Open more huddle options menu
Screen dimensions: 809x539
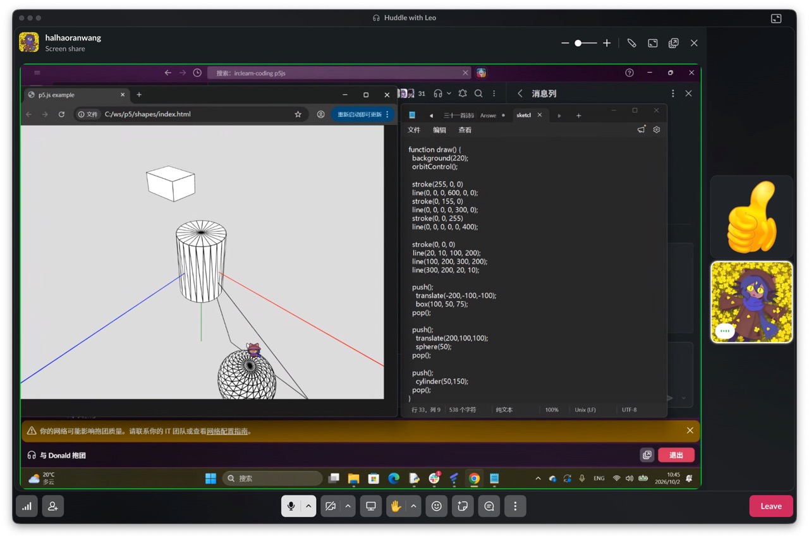coord(515,506)
